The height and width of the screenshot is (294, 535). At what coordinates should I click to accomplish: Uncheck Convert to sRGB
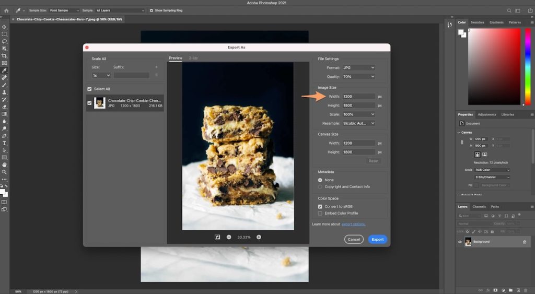click(320, 206)
